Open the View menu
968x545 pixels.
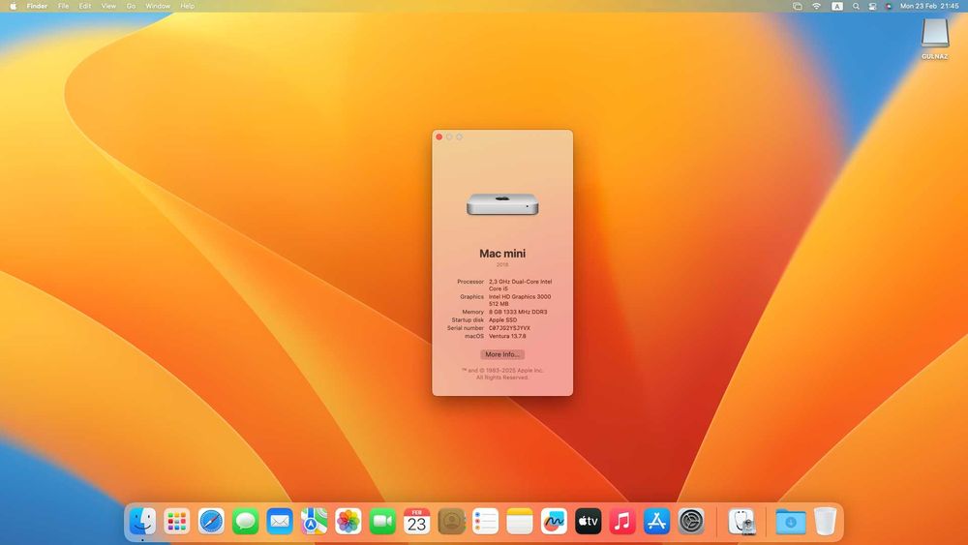108,6
